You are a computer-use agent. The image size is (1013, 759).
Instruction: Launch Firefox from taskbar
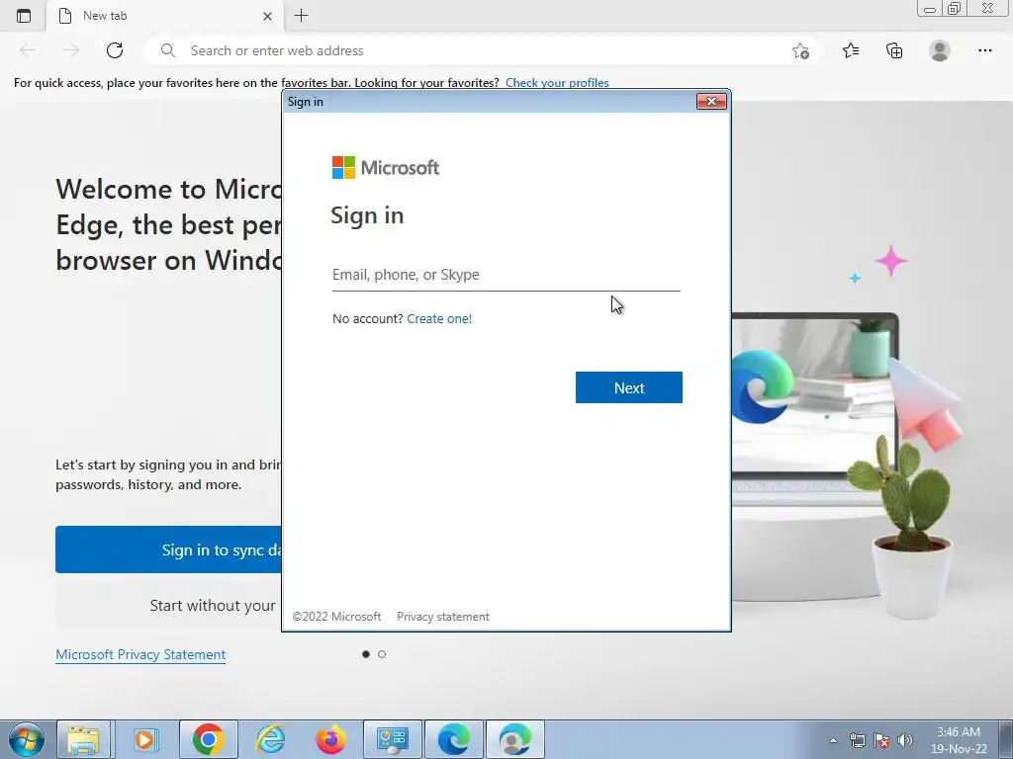click(x=330, y=739)
